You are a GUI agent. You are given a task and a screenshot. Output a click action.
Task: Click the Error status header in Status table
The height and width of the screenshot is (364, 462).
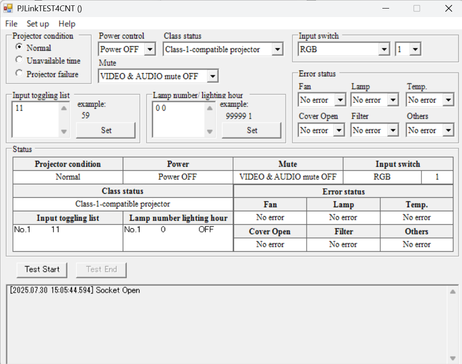click(344, 191)
